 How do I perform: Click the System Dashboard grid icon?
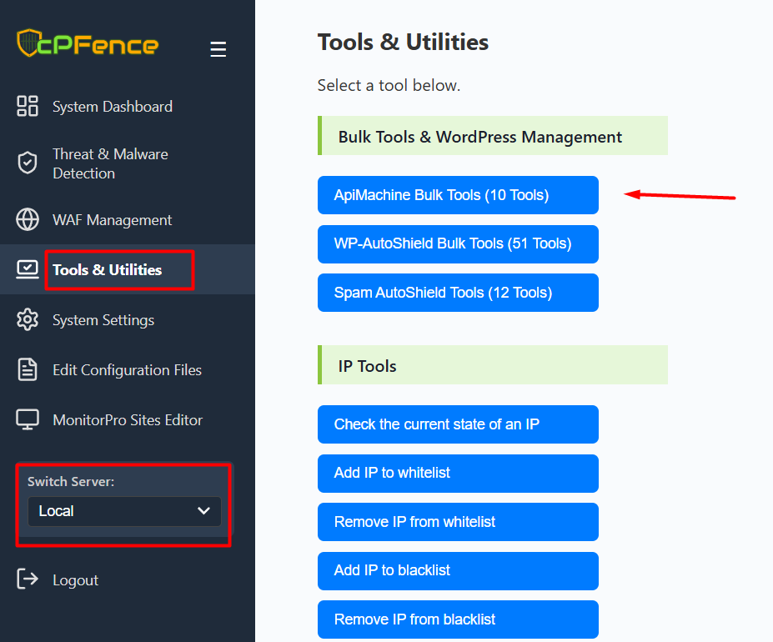(x=28, y=107)
